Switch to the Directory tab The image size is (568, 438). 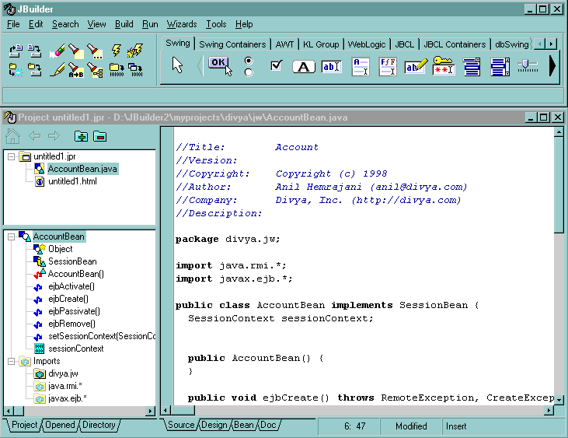[x=99, y=425]
